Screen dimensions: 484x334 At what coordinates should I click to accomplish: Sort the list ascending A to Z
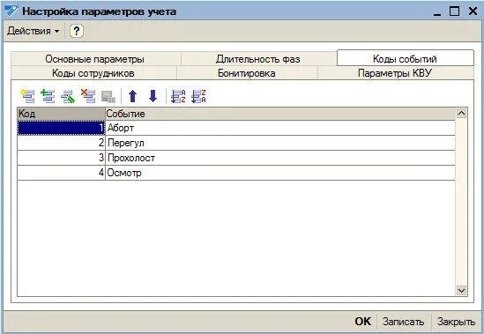tap(178, 96)
